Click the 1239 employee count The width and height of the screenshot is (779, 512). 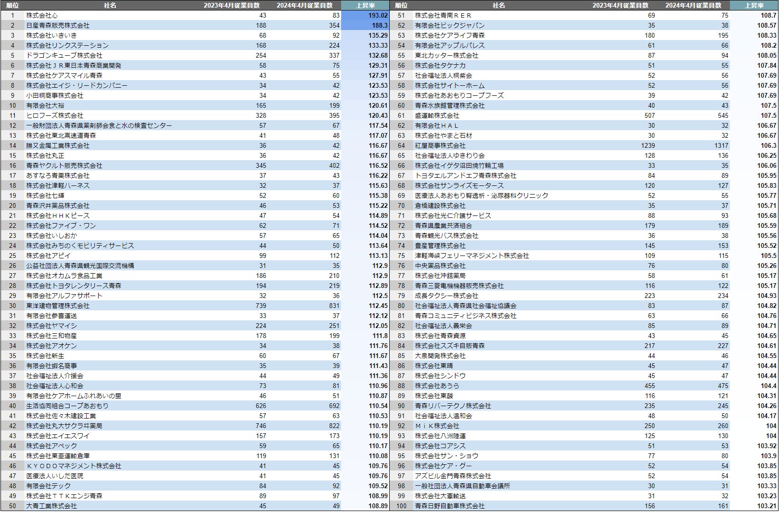tap(647, 145)
